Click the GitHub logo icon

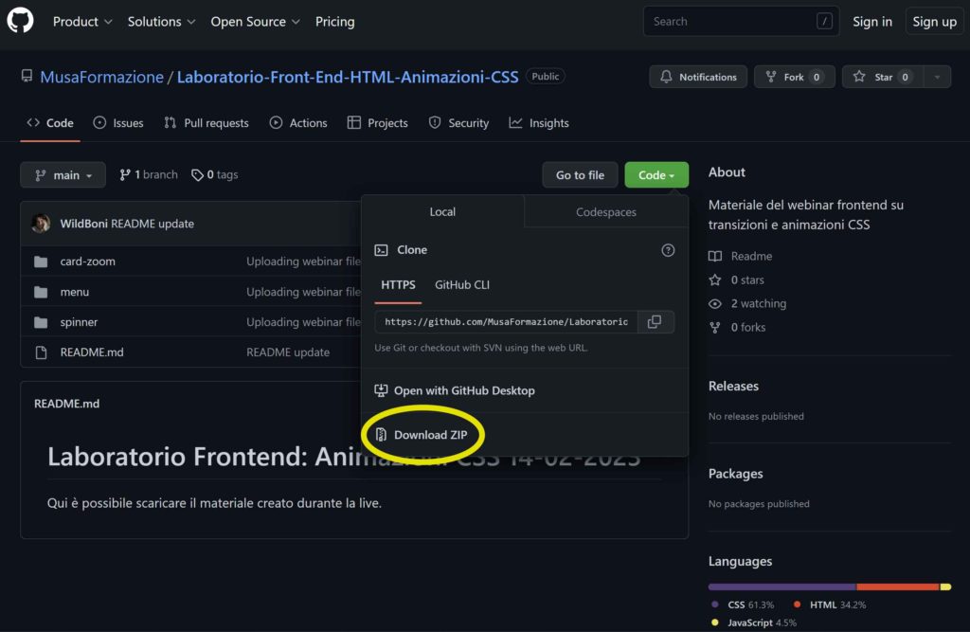tap(20, 21)
